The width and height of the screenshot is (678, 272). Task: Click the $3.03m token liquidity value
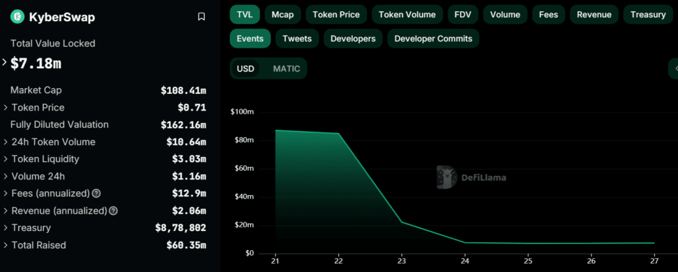pos(189,159)
